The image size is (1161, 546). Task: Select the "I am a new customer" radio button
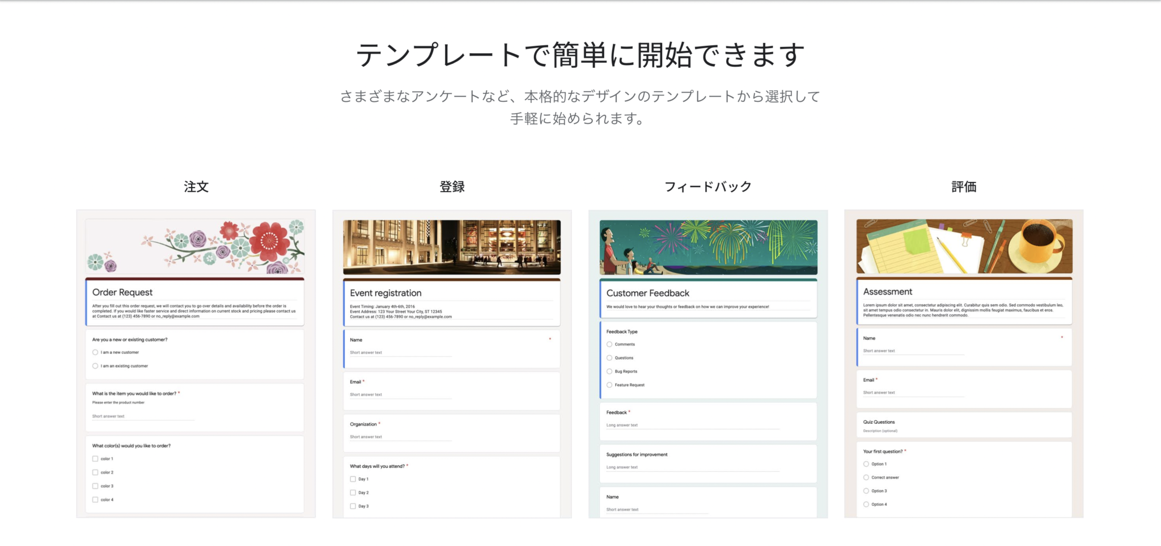point(95,352)
